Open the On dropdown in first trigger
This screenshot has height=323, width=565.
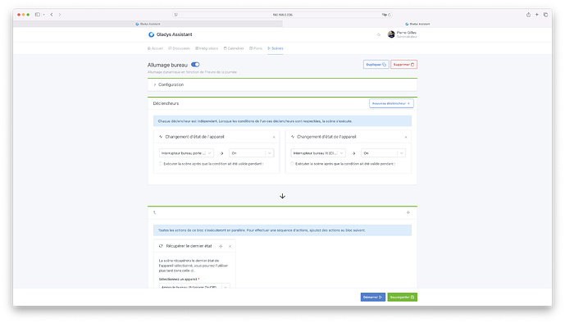(252, 153)
